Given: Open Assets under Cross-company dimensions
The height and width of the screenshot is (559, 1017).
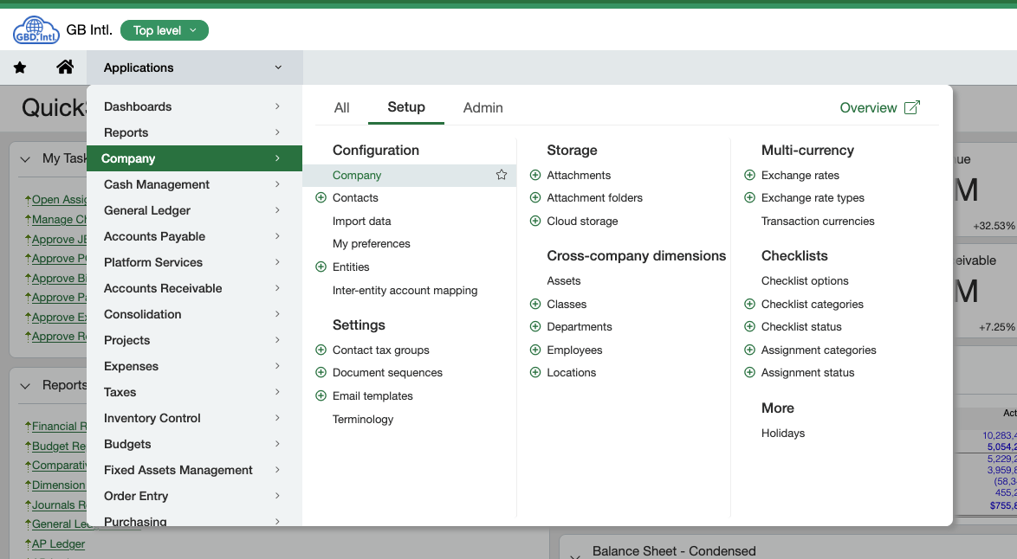Looking at the screenshot, I should (x=564, y=280).
